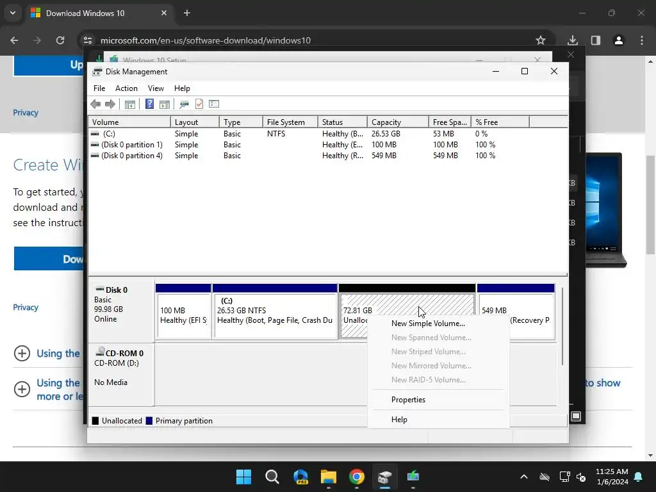Close the Download Windows 10 tab
Screen dimensions: 656x492
point(163,13)
